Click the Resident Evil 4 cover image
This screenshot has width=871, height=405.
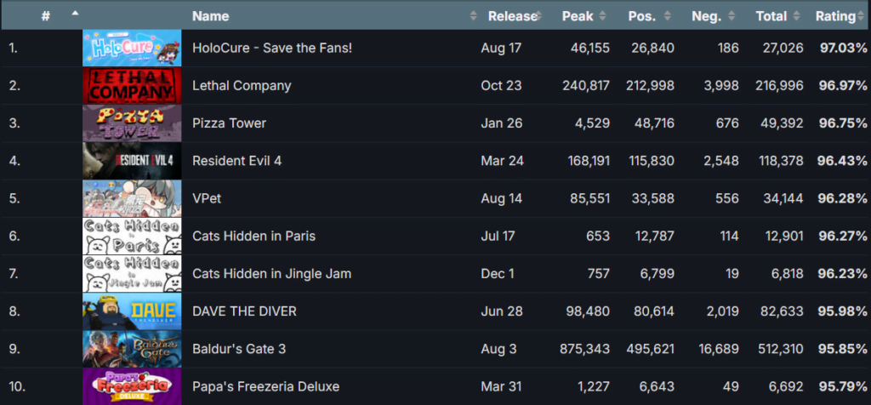click(132, 161)
